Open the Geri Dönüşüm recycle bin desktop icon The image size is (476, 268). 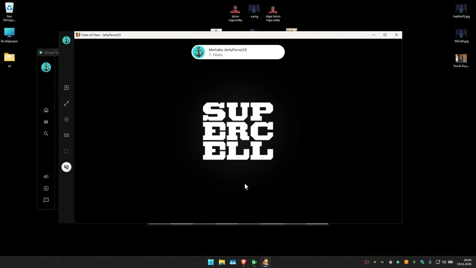tap(9, 12)
